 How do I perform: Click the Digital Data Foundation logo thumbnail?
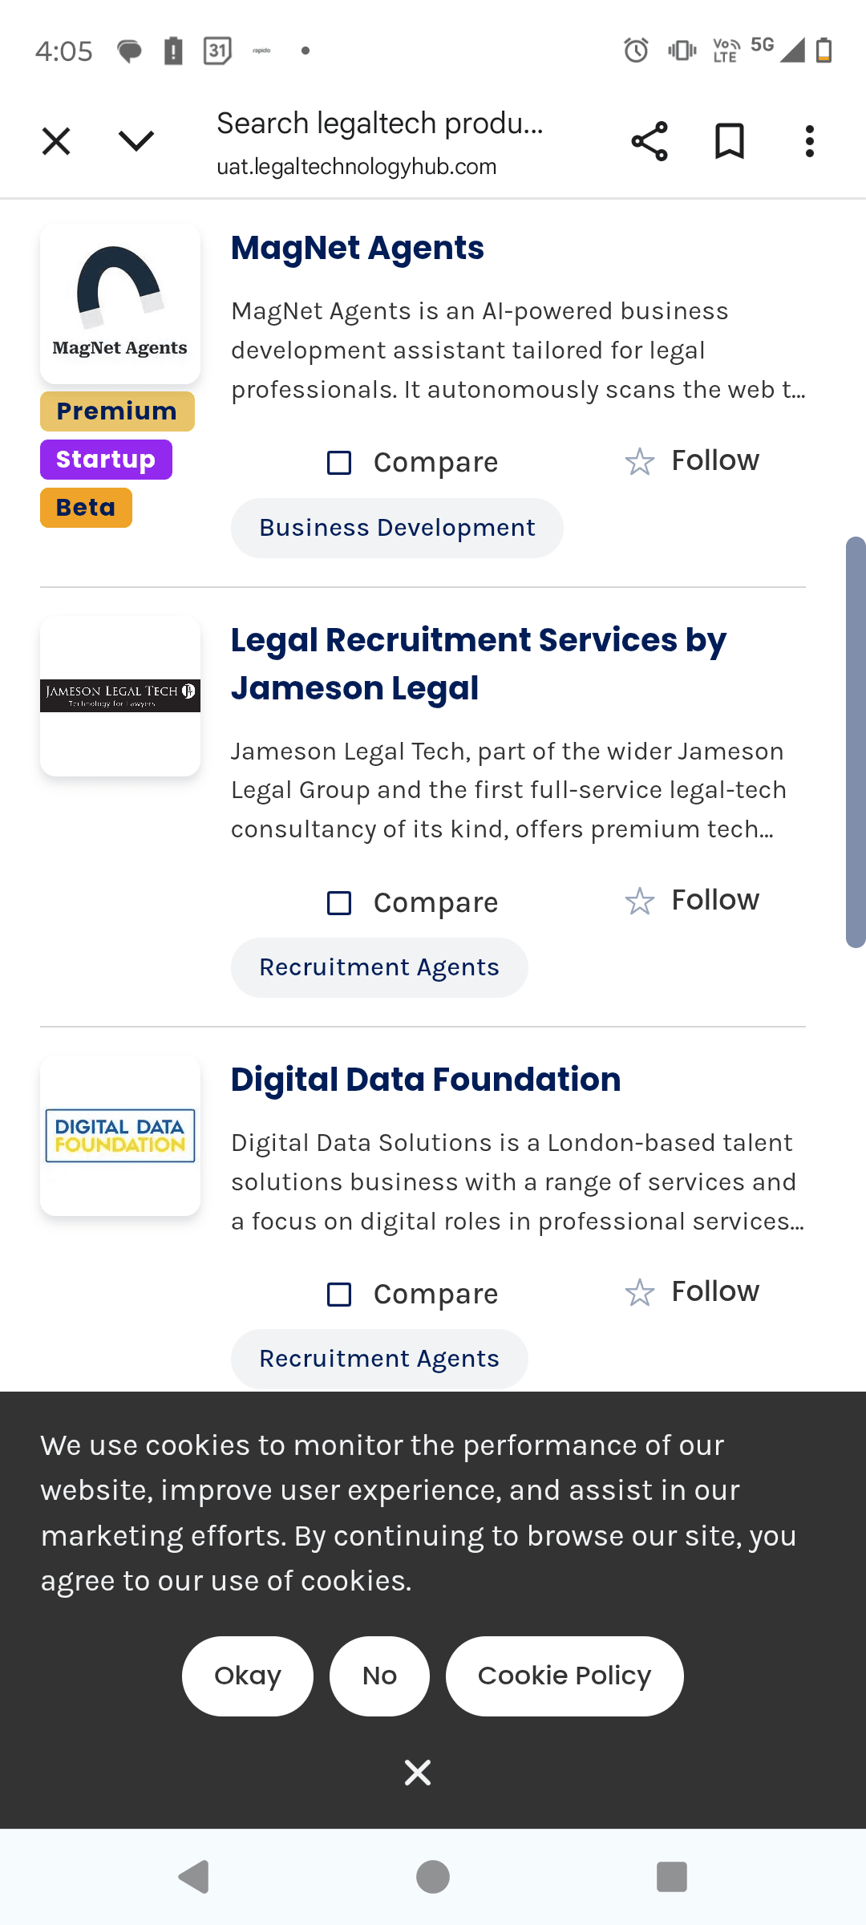click(x=120, y=1136)
